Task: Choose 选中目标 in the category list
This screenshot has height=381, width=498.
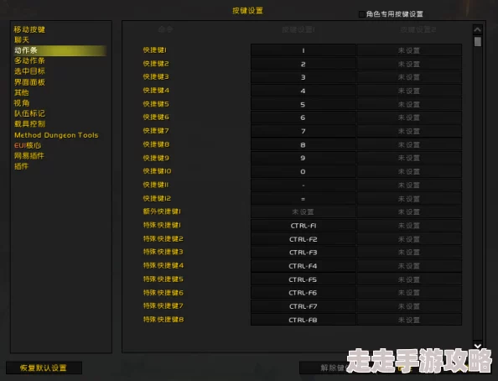Action: pyautogui.click(x=29, y=71)
